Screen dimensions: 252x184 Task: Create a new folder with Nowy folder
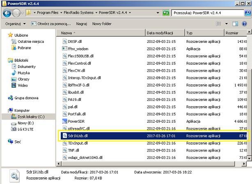point(102,24)
